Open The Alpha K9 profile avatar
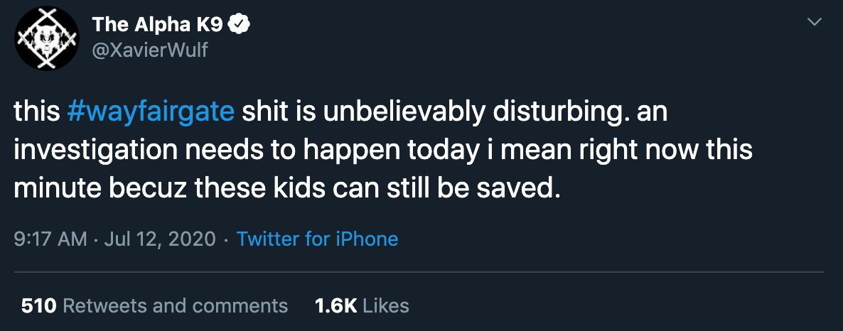 click(47, 38)
